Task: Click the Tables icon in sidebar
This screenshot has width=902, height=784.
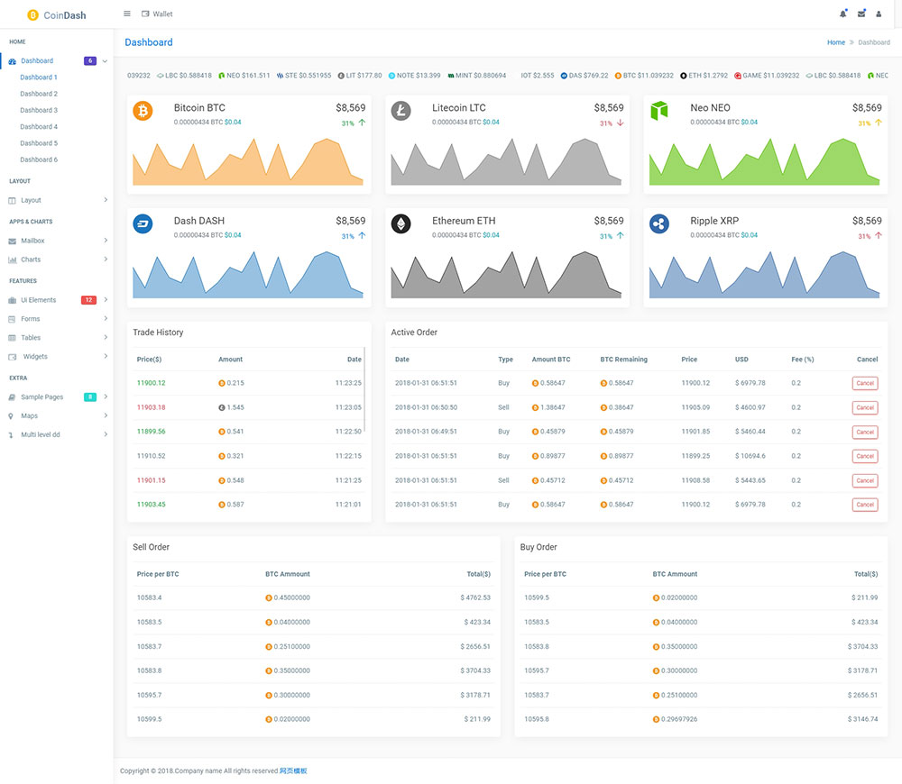Action: tap(12, 338)
